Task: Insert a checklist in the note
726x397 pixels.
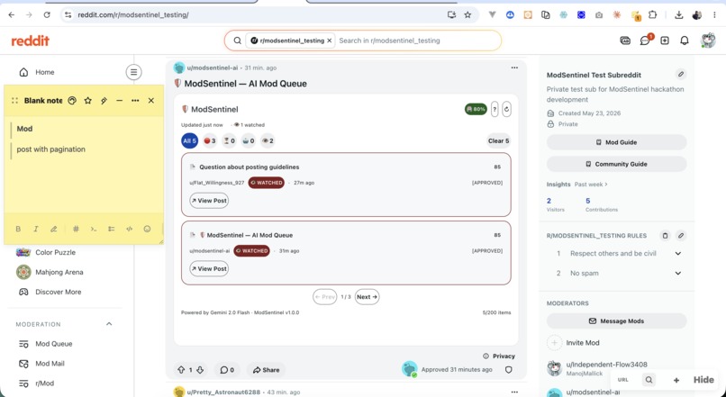Action: (111, 229)
